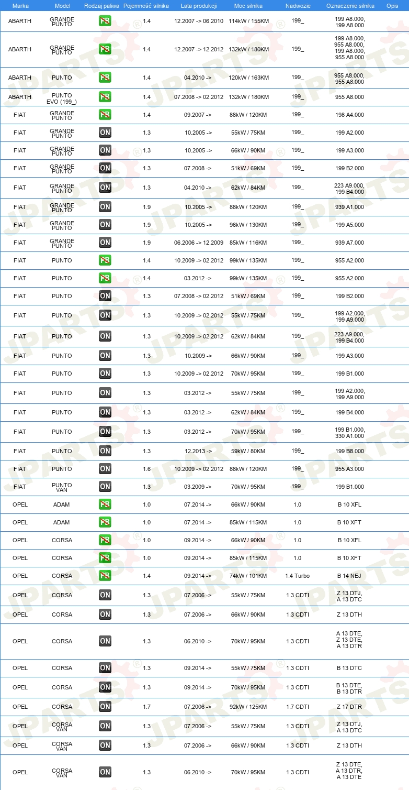
Task: Click the 1.6 engine capacity cell
Action: tap(146, 469)
